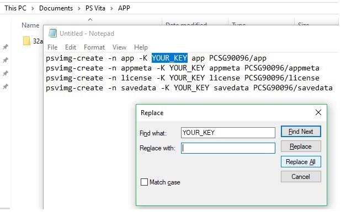The width and height of the screenshot is (362, 212).
Task: Click PCSG90096/license text in third line
Action: [282, 78]
